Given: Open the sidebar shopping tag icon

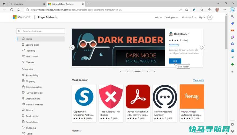Looking at the screenshot, I should pyautogui.click(x=232, y=23).
